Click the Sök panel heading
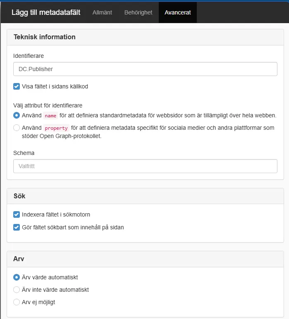289x319 pixels. [x=19, y=196]
